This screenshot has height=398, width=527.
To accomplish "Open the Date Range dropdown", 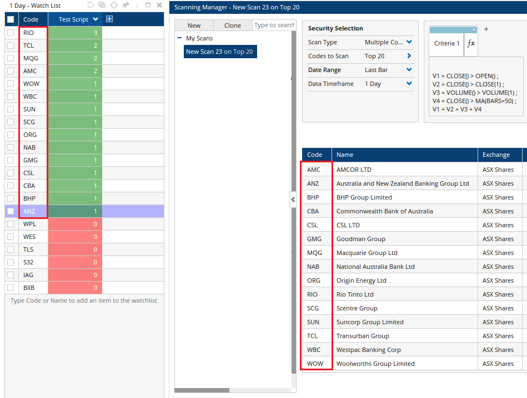I will pyautogui.click(x=409, y=69).
